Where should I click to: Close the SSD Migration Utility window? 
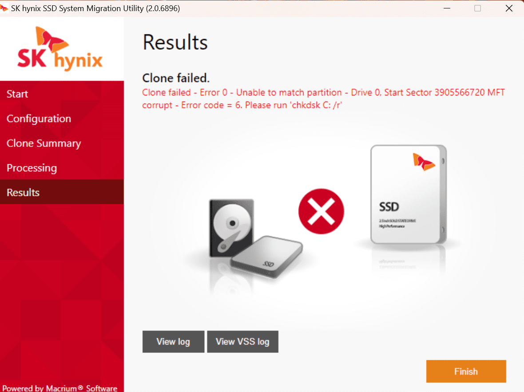(x=508, y=8)
